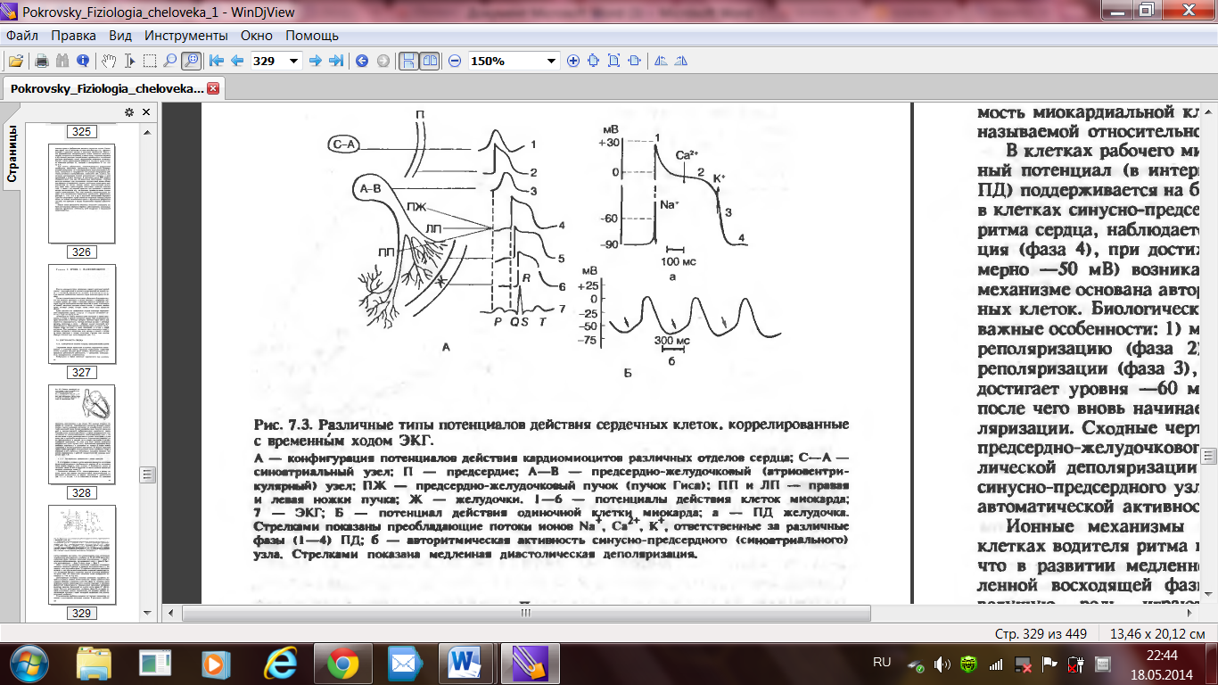The width and height of the screenshot is (1218, 685).
Task: Open the page number 329 dropdown
Action: click(294, 61)
